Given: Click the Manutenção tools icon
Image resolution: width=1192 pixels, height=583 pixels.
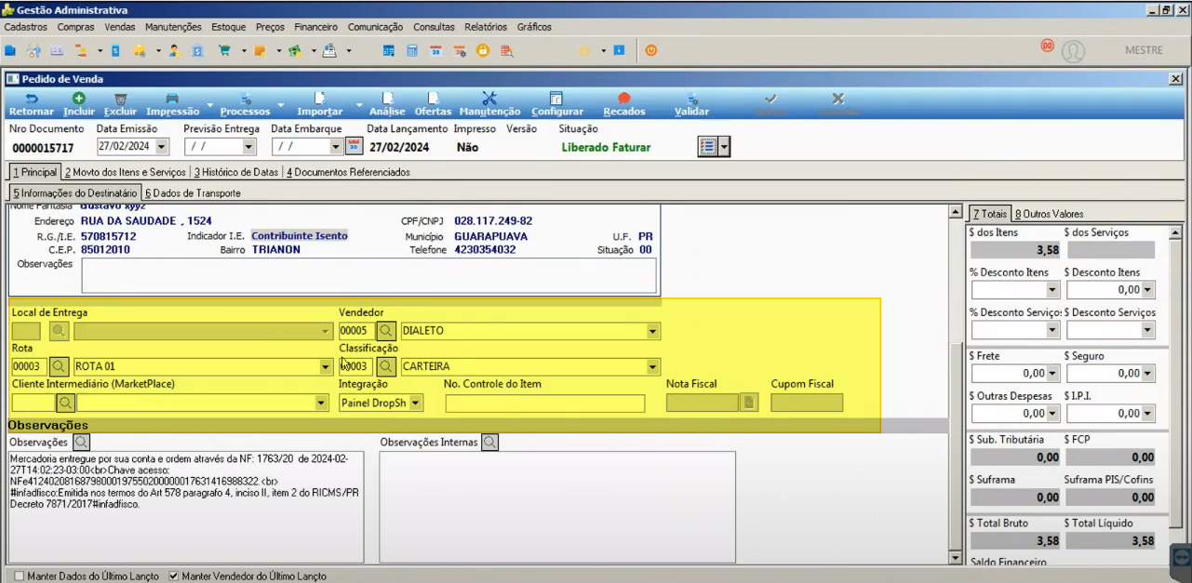Looking at the screenshot, I should click(489, 99).
